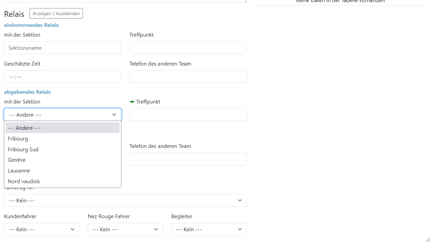430x242 pixels.
Task: Click the Anzeigen / Ausblenden button
Action: pyautogui.click(x=56, y=13)
